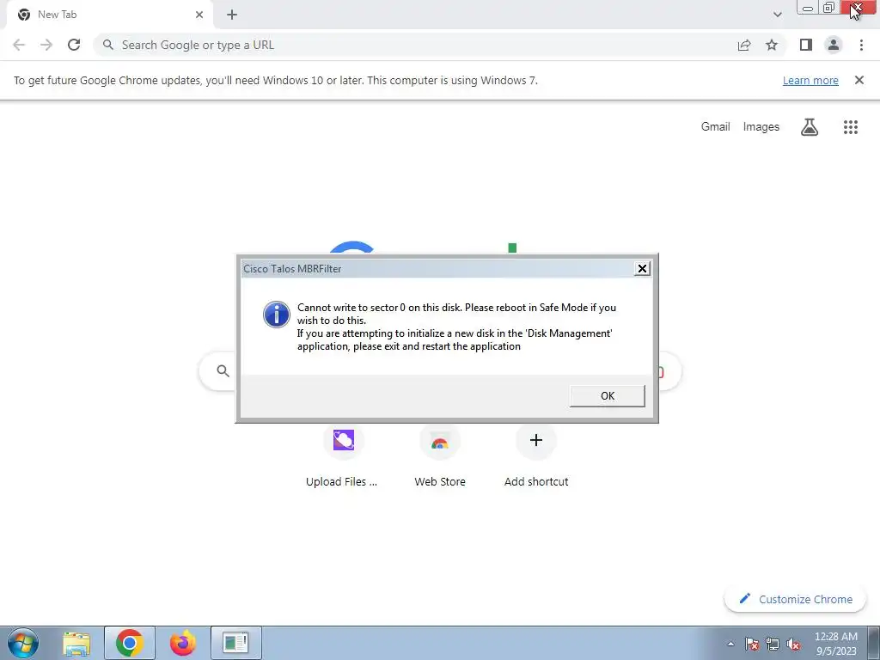This screenshot has width=880, height=660.
Task: Click Customize Chrome button
Action: point(796,599)
